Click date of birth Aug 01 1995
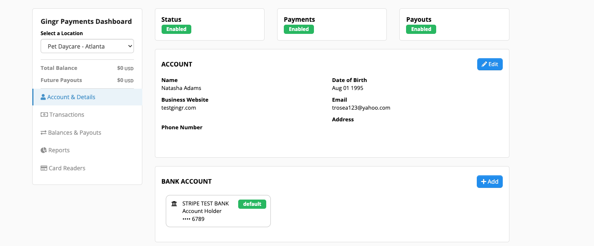 347,88
